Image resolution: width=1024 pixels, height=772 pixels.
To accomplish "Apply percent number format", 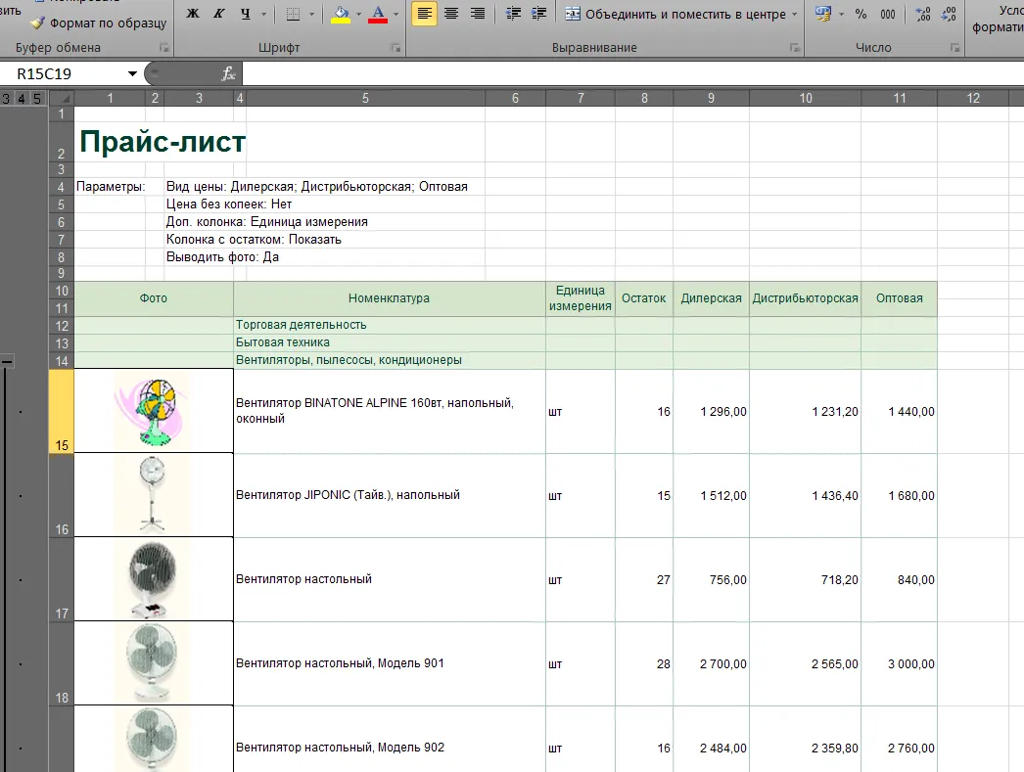I will pos(861,14).
